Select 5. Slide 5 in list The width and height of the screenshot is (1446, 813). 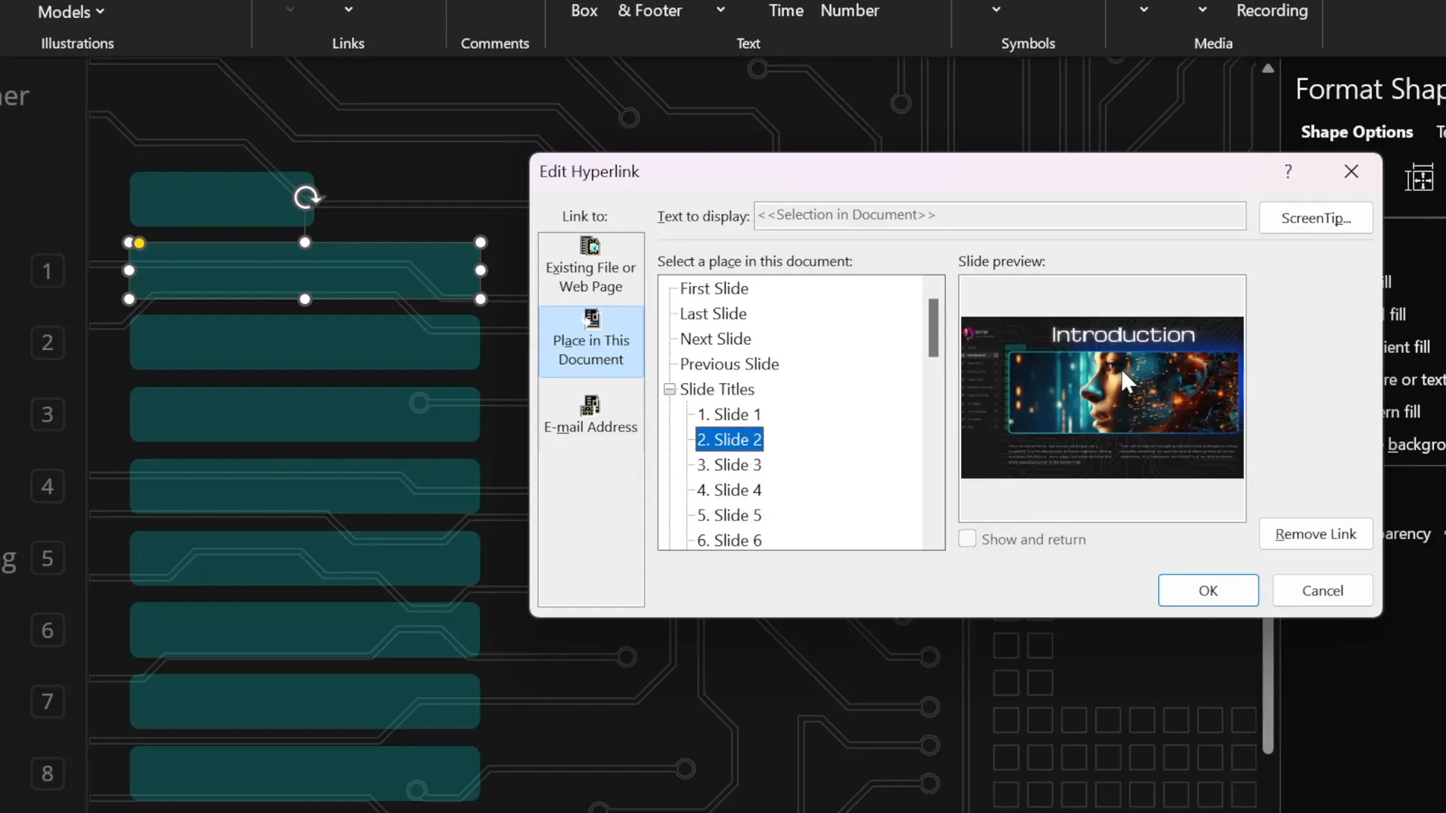[729, 515]
